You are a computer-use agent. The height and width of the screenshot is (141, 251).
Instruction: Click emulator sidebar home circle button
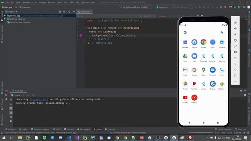pyautogui.click(x=235, y=70)
